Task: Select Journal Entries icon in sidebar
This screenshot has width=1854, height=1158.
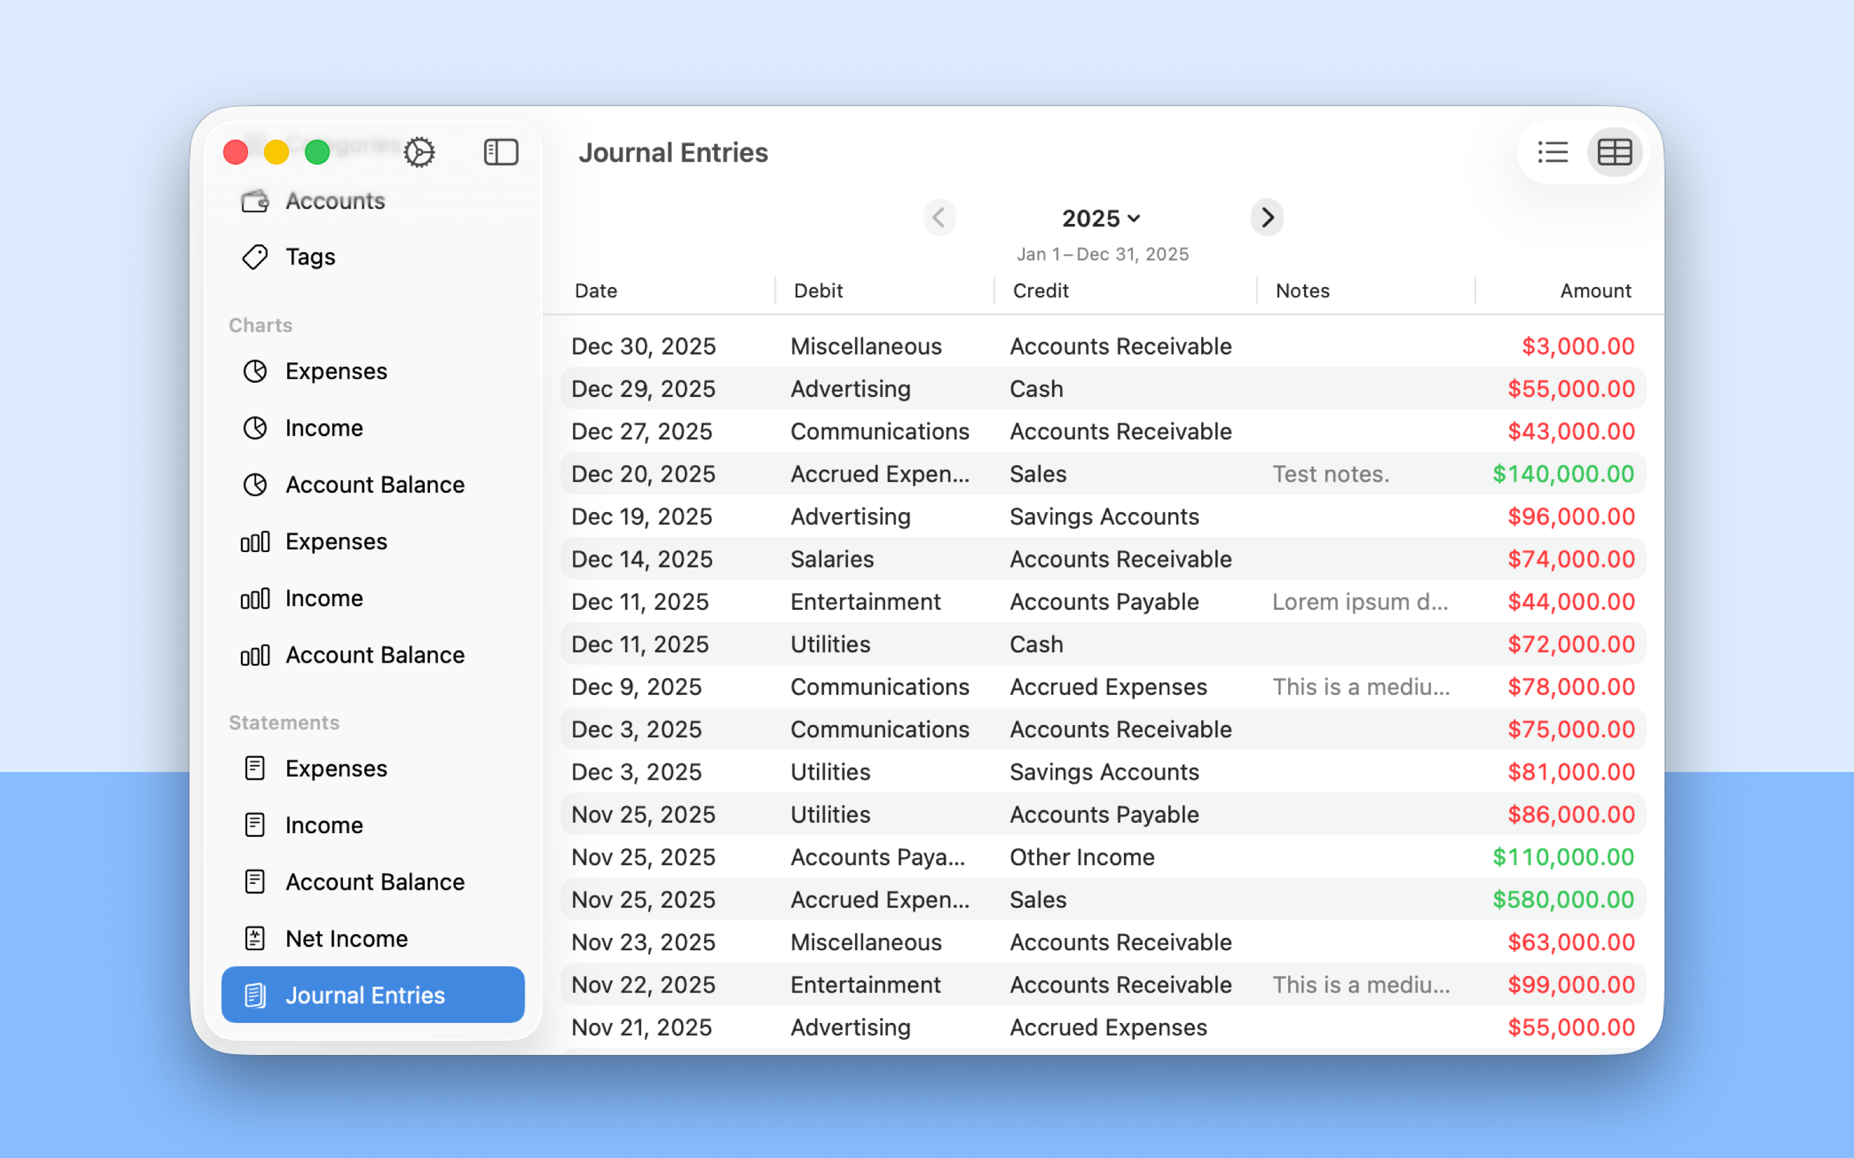Action: pyautogui.click(x=255, y=995)
